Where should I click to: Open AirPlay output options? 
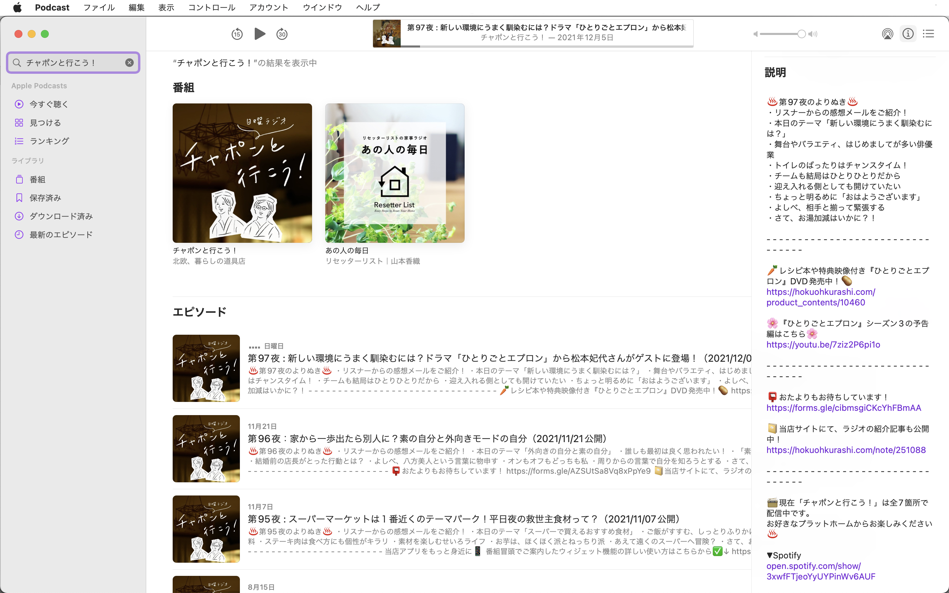point(887,34)
